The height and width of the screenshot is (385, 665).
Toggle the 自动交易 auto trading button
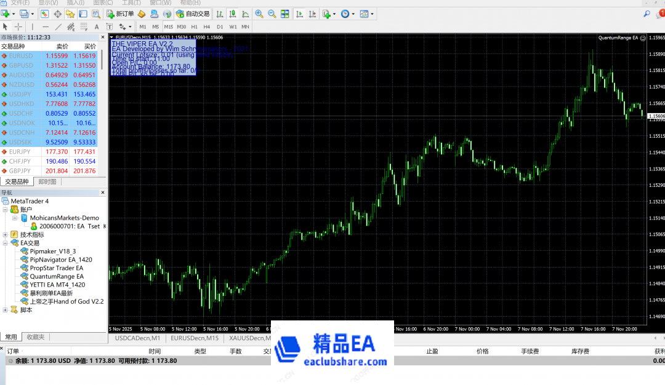[x=193, y=14]
